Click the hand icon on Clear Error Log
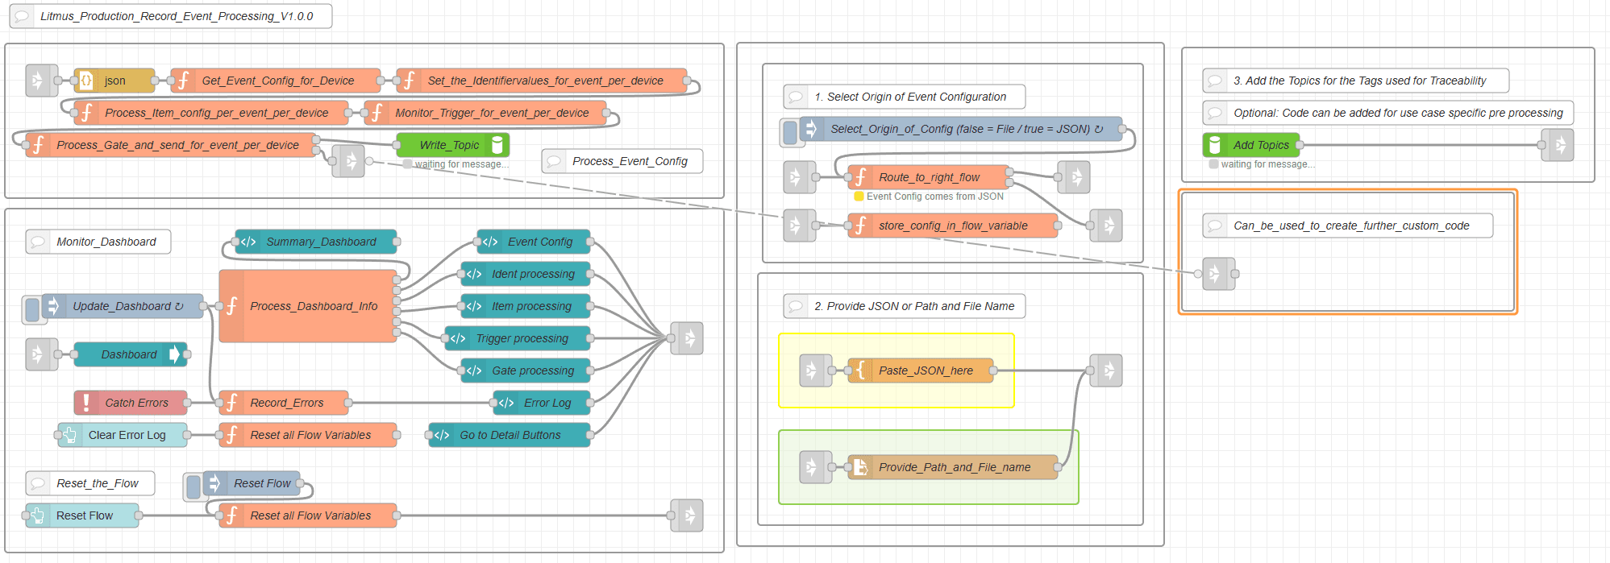Image resolution: width=1610 pixels, height=563 pixels. [70, 435]
